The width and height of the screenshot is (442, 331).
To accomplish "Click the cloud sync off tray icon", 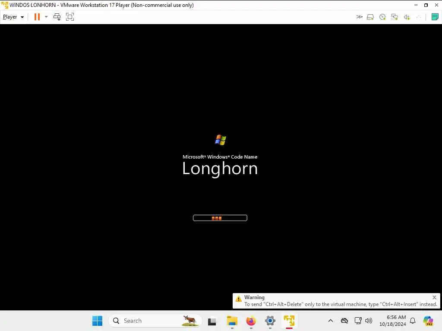I will coord(344,321).
